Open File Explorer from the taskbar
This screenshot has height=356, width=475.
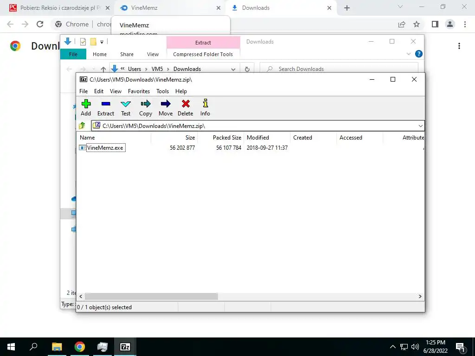coord(57,347)
